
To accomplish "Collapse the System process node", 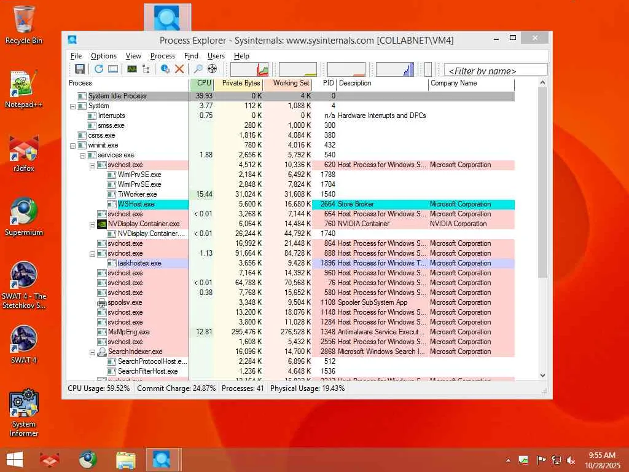I will click(x=72, y=106).
